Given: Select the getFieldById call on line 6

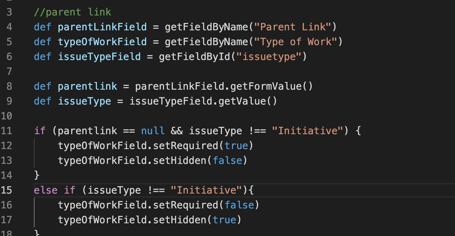Looking at the screenshot, I should [x=194, y=56].
